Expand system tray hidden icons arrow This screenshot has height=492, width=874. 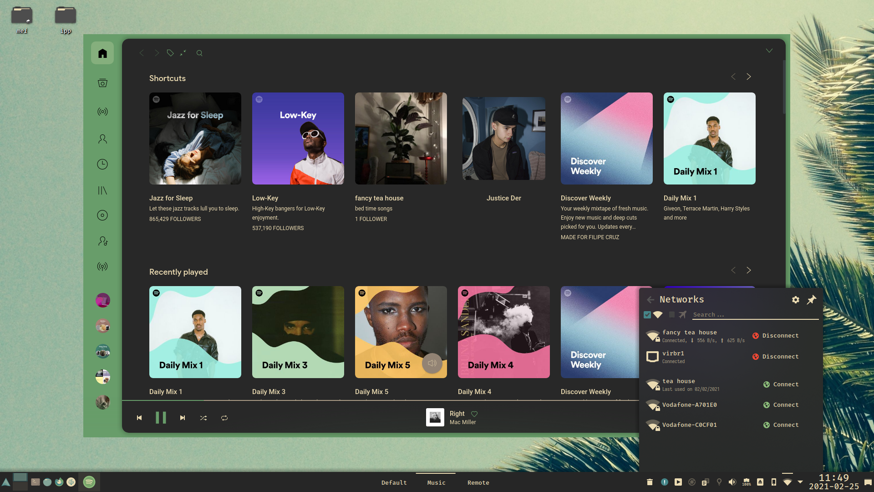[800, 482]
